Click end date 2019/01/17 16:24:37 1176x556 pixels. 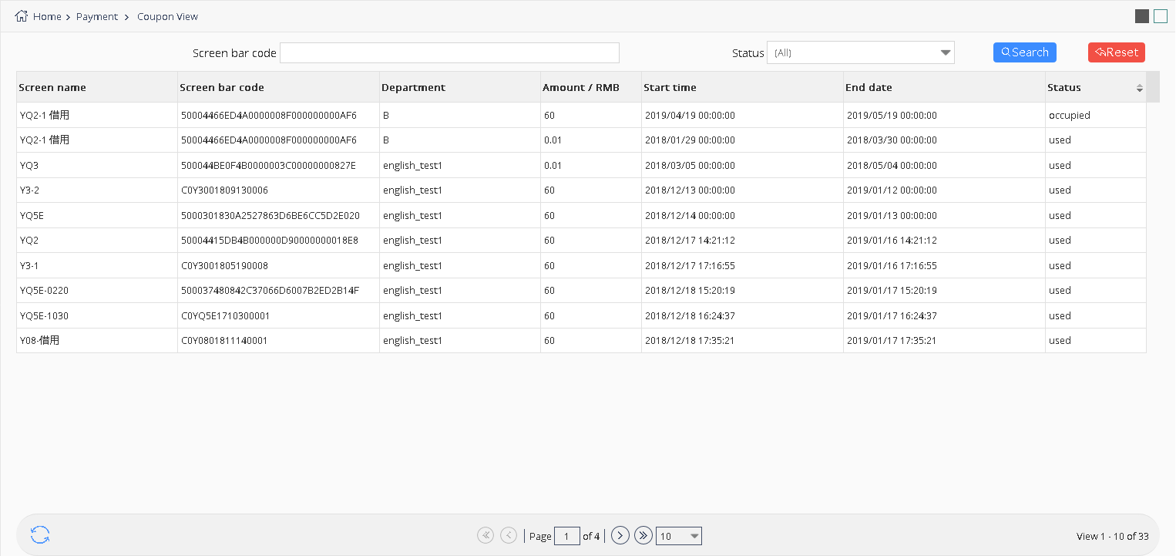[x=892, y=316]
